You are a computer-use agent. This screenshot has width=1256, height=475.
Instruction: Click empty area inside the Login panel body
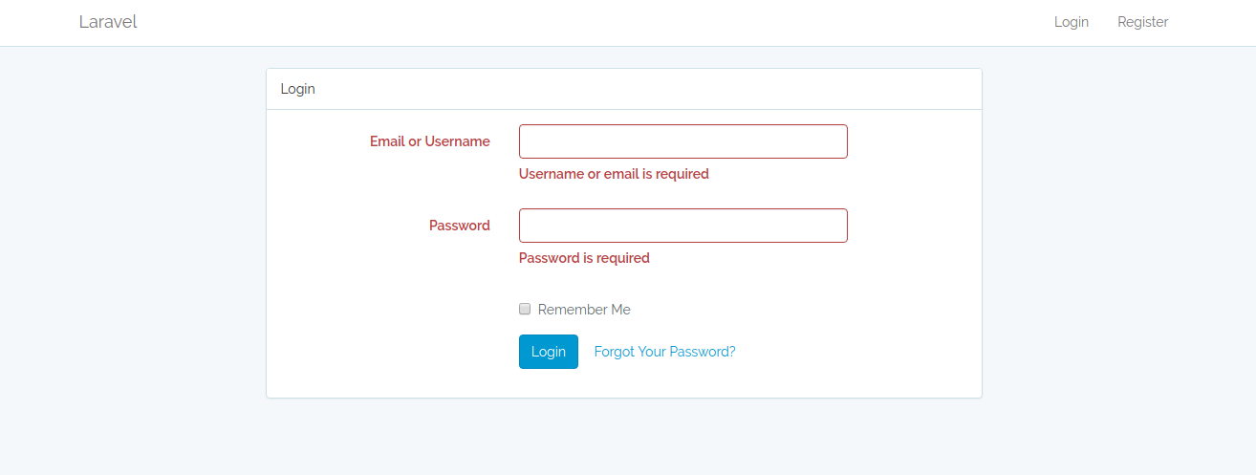click(x=382, y=315)
